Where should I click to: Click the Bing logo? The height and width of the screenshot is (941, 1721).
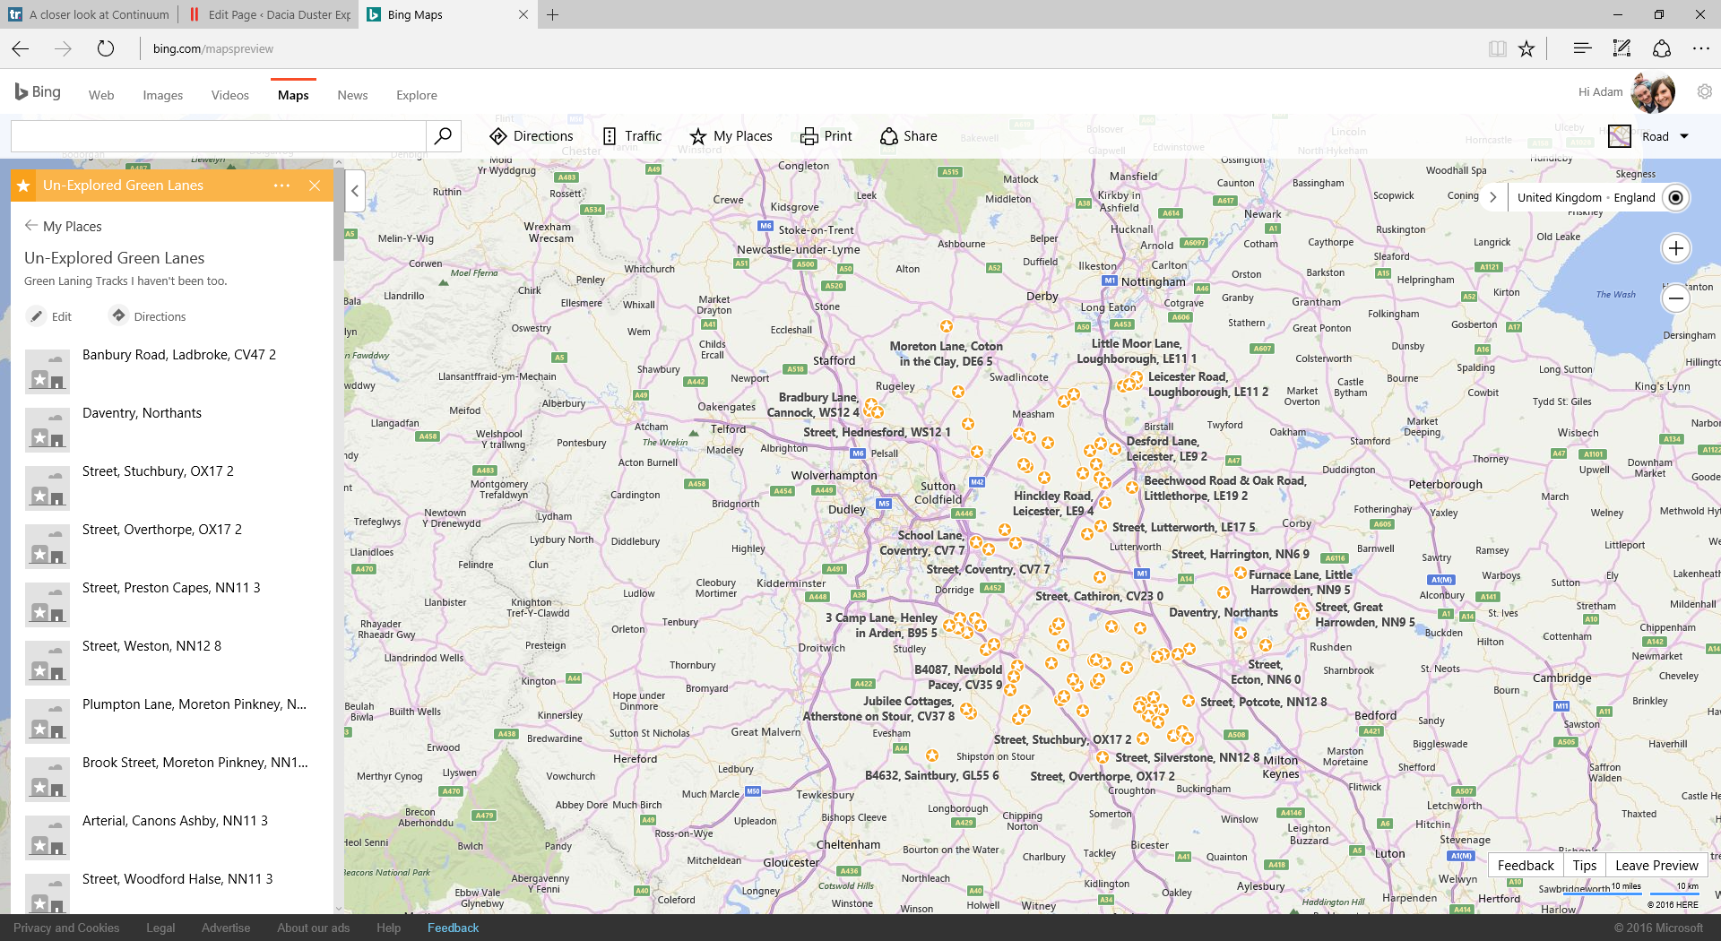coord(38,91)
